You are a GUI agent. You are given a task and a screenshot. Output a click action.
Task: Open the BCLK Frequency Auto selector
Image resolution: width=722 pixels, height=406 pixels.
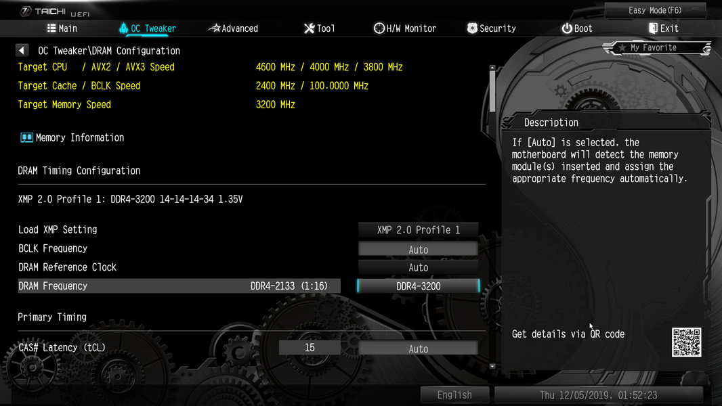(x=418, y=249)
